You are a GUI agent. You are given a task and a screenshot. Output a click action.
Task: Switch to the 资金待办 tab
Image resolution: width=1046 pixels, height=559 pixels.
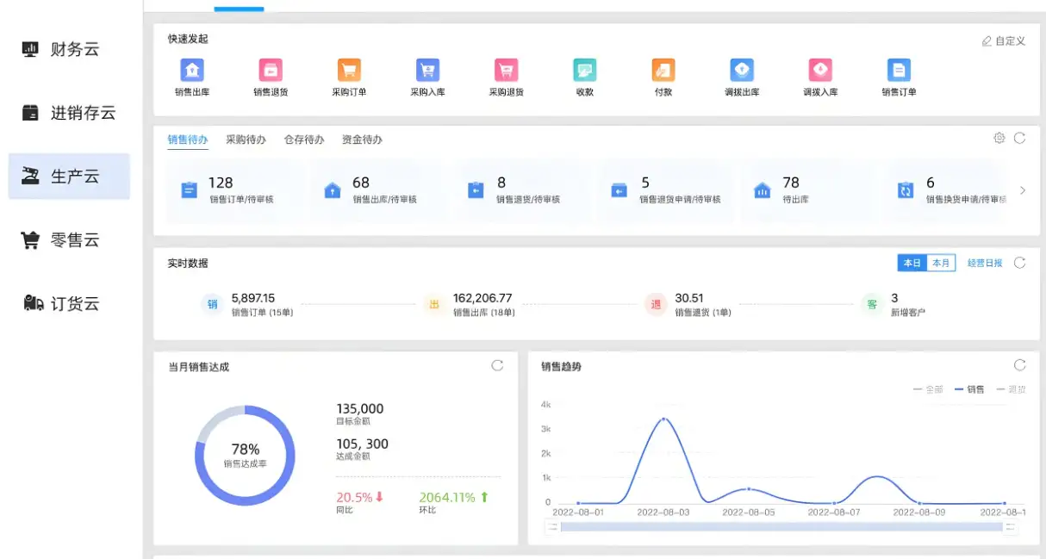[362, 140]
